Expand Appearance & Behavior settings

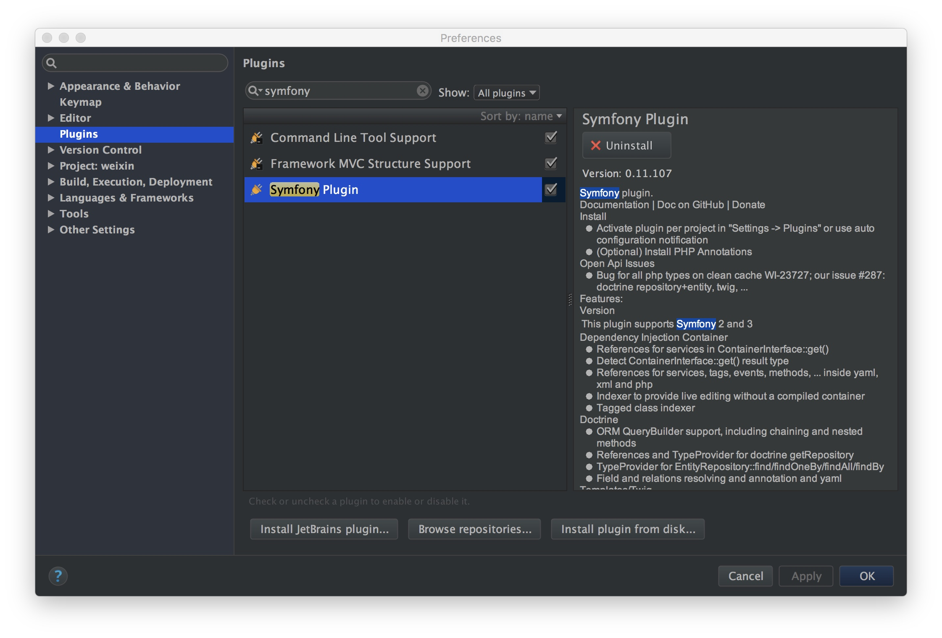pos(51,86)
